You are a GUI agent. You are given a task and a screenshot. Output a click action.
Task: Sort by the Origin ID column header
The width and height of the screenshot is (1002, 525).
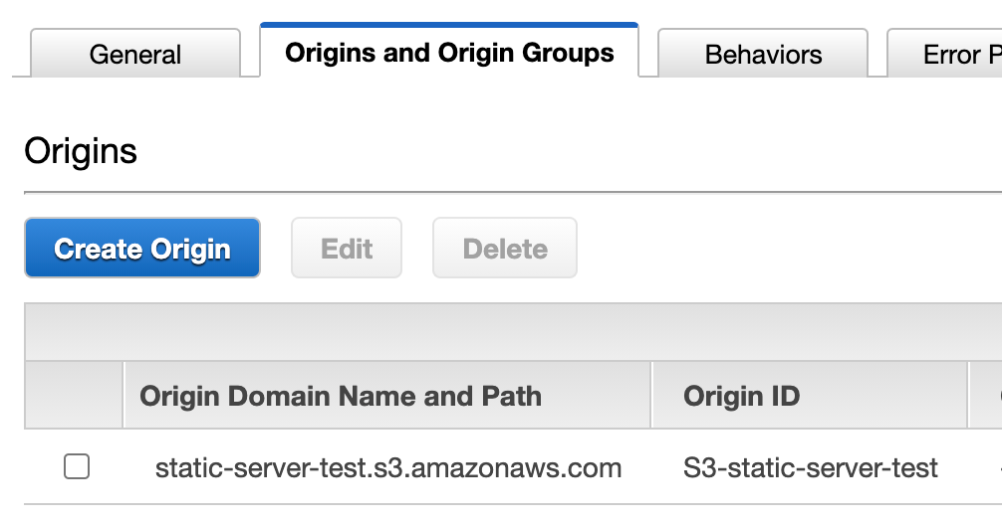pos(741,396)
